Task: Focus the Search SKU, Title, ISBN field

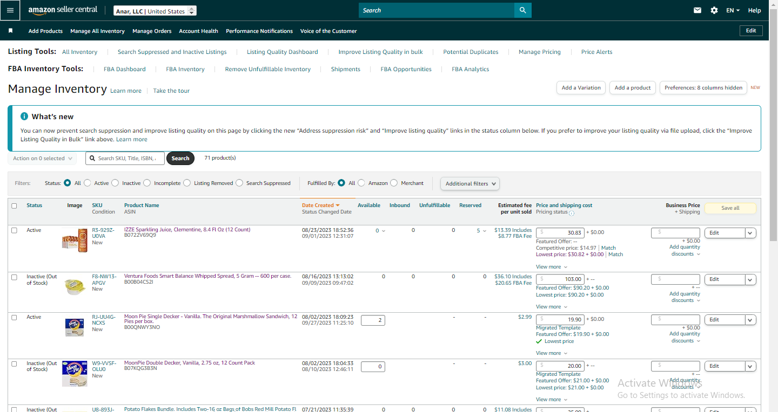Action: (x=125, y=158)
